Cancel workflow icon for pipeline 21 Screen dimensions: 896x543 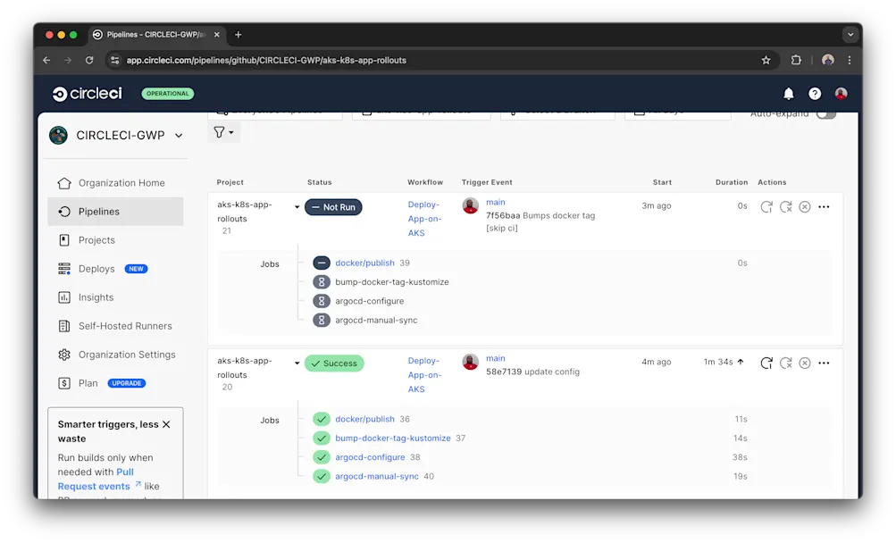pos(805,207)
